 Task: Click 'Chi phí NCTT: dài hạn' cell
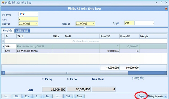34,51
